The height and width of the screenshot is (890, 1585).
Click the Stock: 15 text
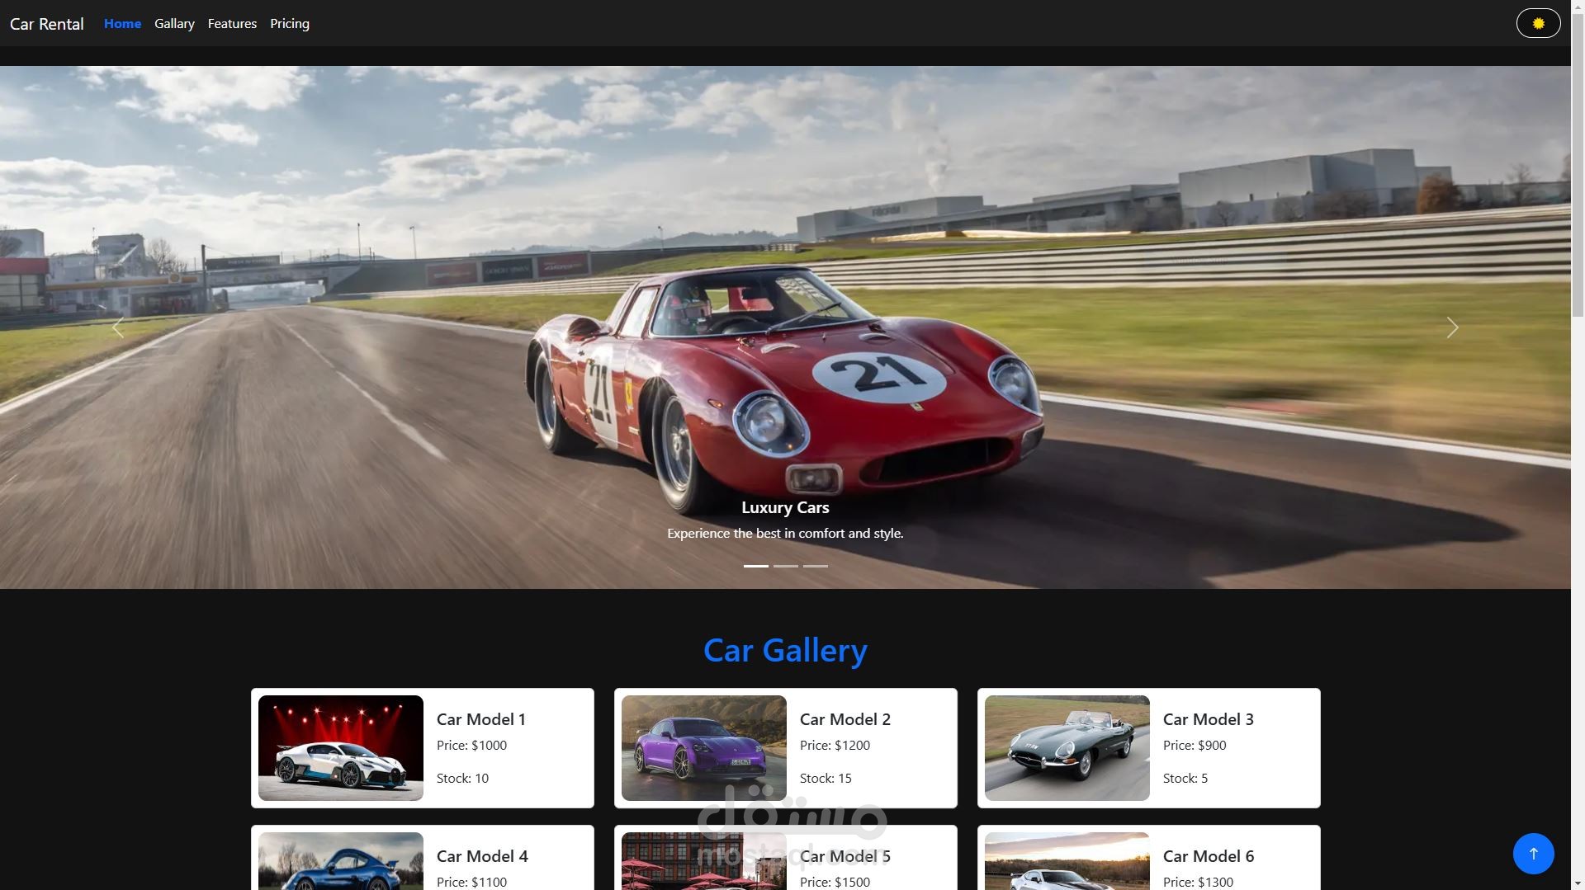click(826, 779)
